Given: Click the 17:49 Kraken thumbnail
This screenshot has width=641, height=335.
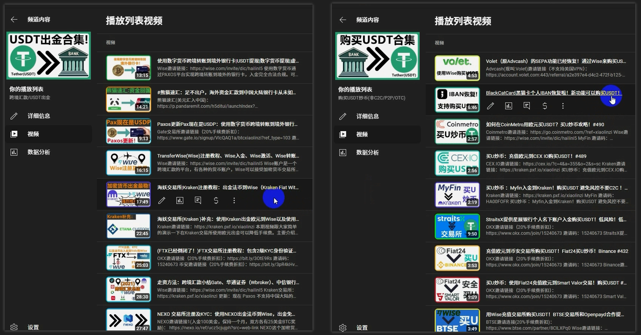Looking at the screenshot, I should coord(129,194).
